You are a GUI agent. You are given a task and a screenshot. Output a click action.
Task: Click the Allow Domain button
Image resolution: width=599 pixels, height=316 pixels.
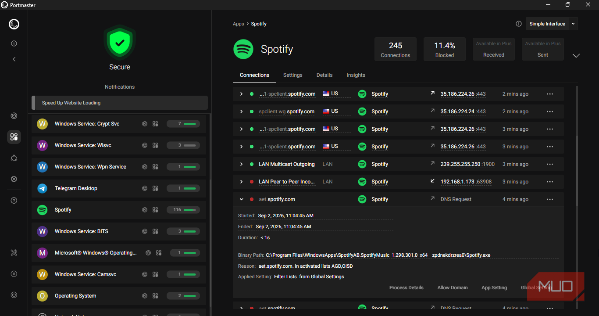click(x=453, y=287)
